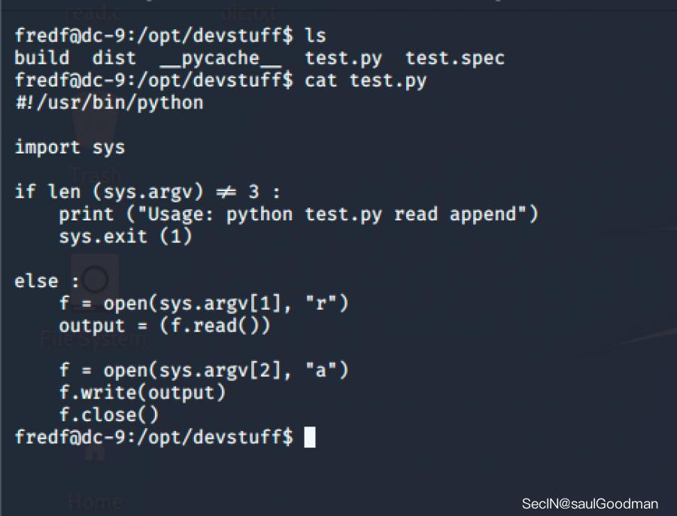This screenshot has height=516, width=677.
Task: Click the 'build' directory name in ls output
Action: 42,58
